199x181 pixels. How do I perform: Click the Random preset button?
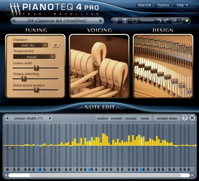pos(147,20)
